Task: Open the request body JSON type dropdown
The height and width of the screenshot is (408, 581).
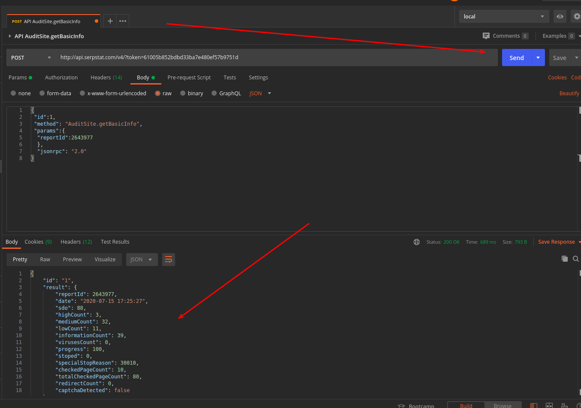Action: pyautogui.click(x=260, y=93)
